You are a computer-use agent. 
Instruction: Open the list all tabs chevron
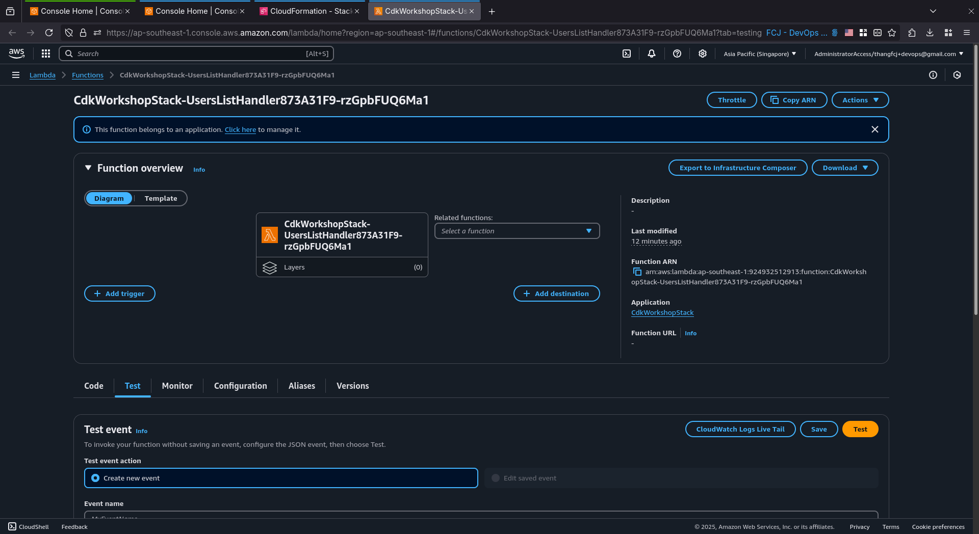click(x=933, y=11)
